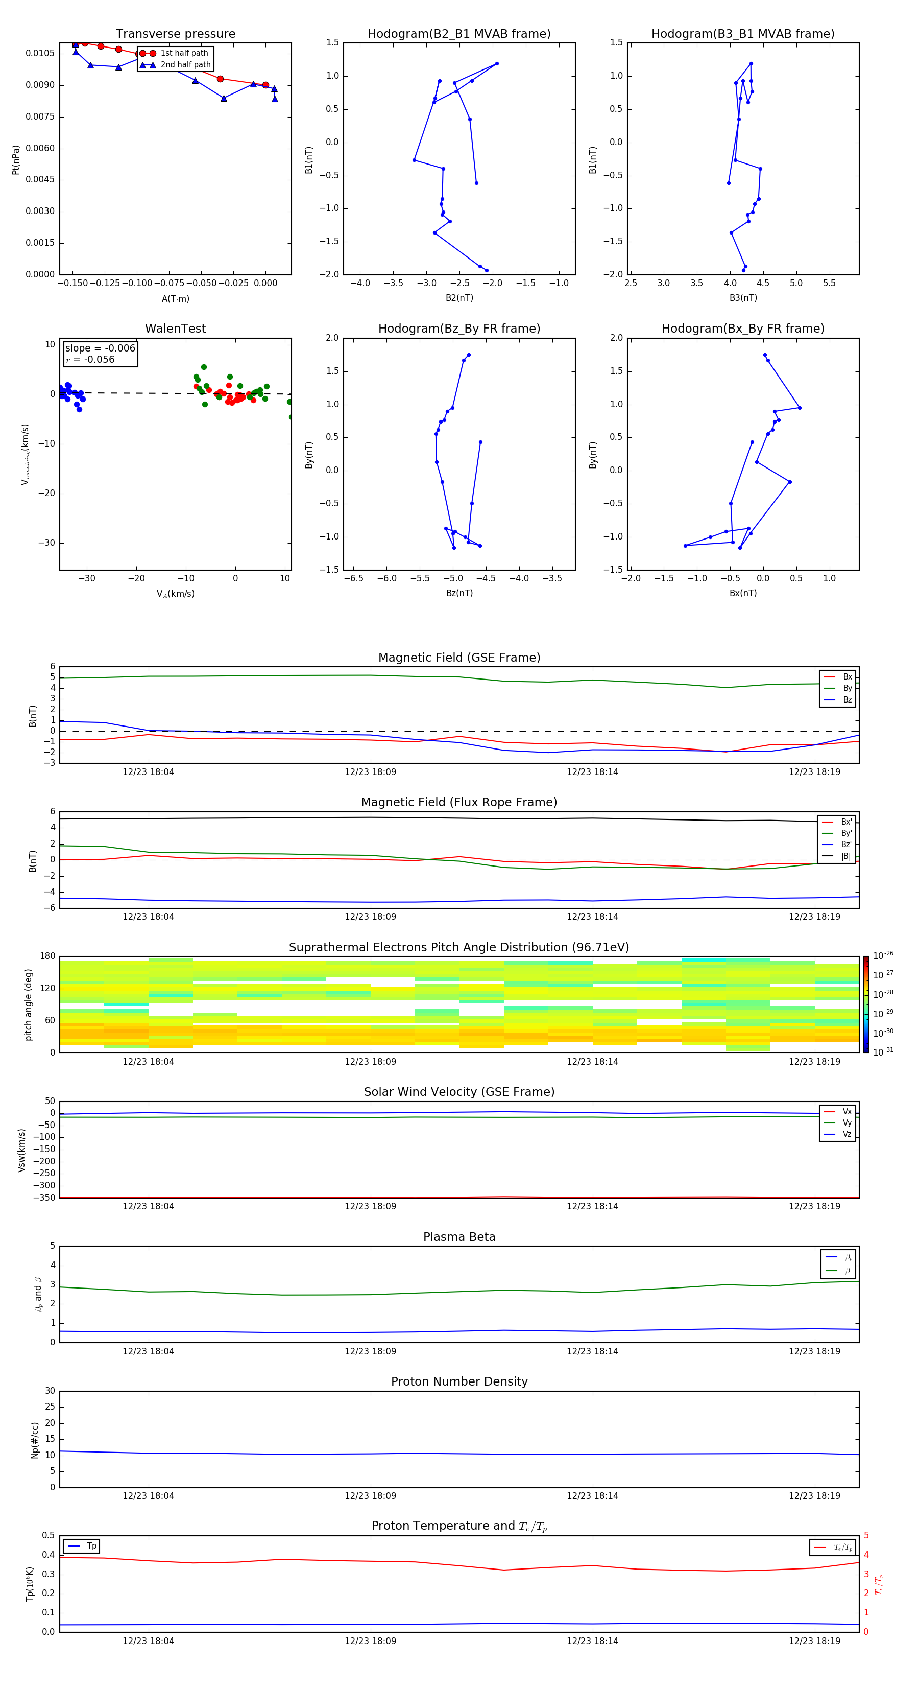Click the 'Magnetic Field (Flux Rope Frame)' title
The height and width of the screenshot is (1686, 919).
click(x=459, y=803)
